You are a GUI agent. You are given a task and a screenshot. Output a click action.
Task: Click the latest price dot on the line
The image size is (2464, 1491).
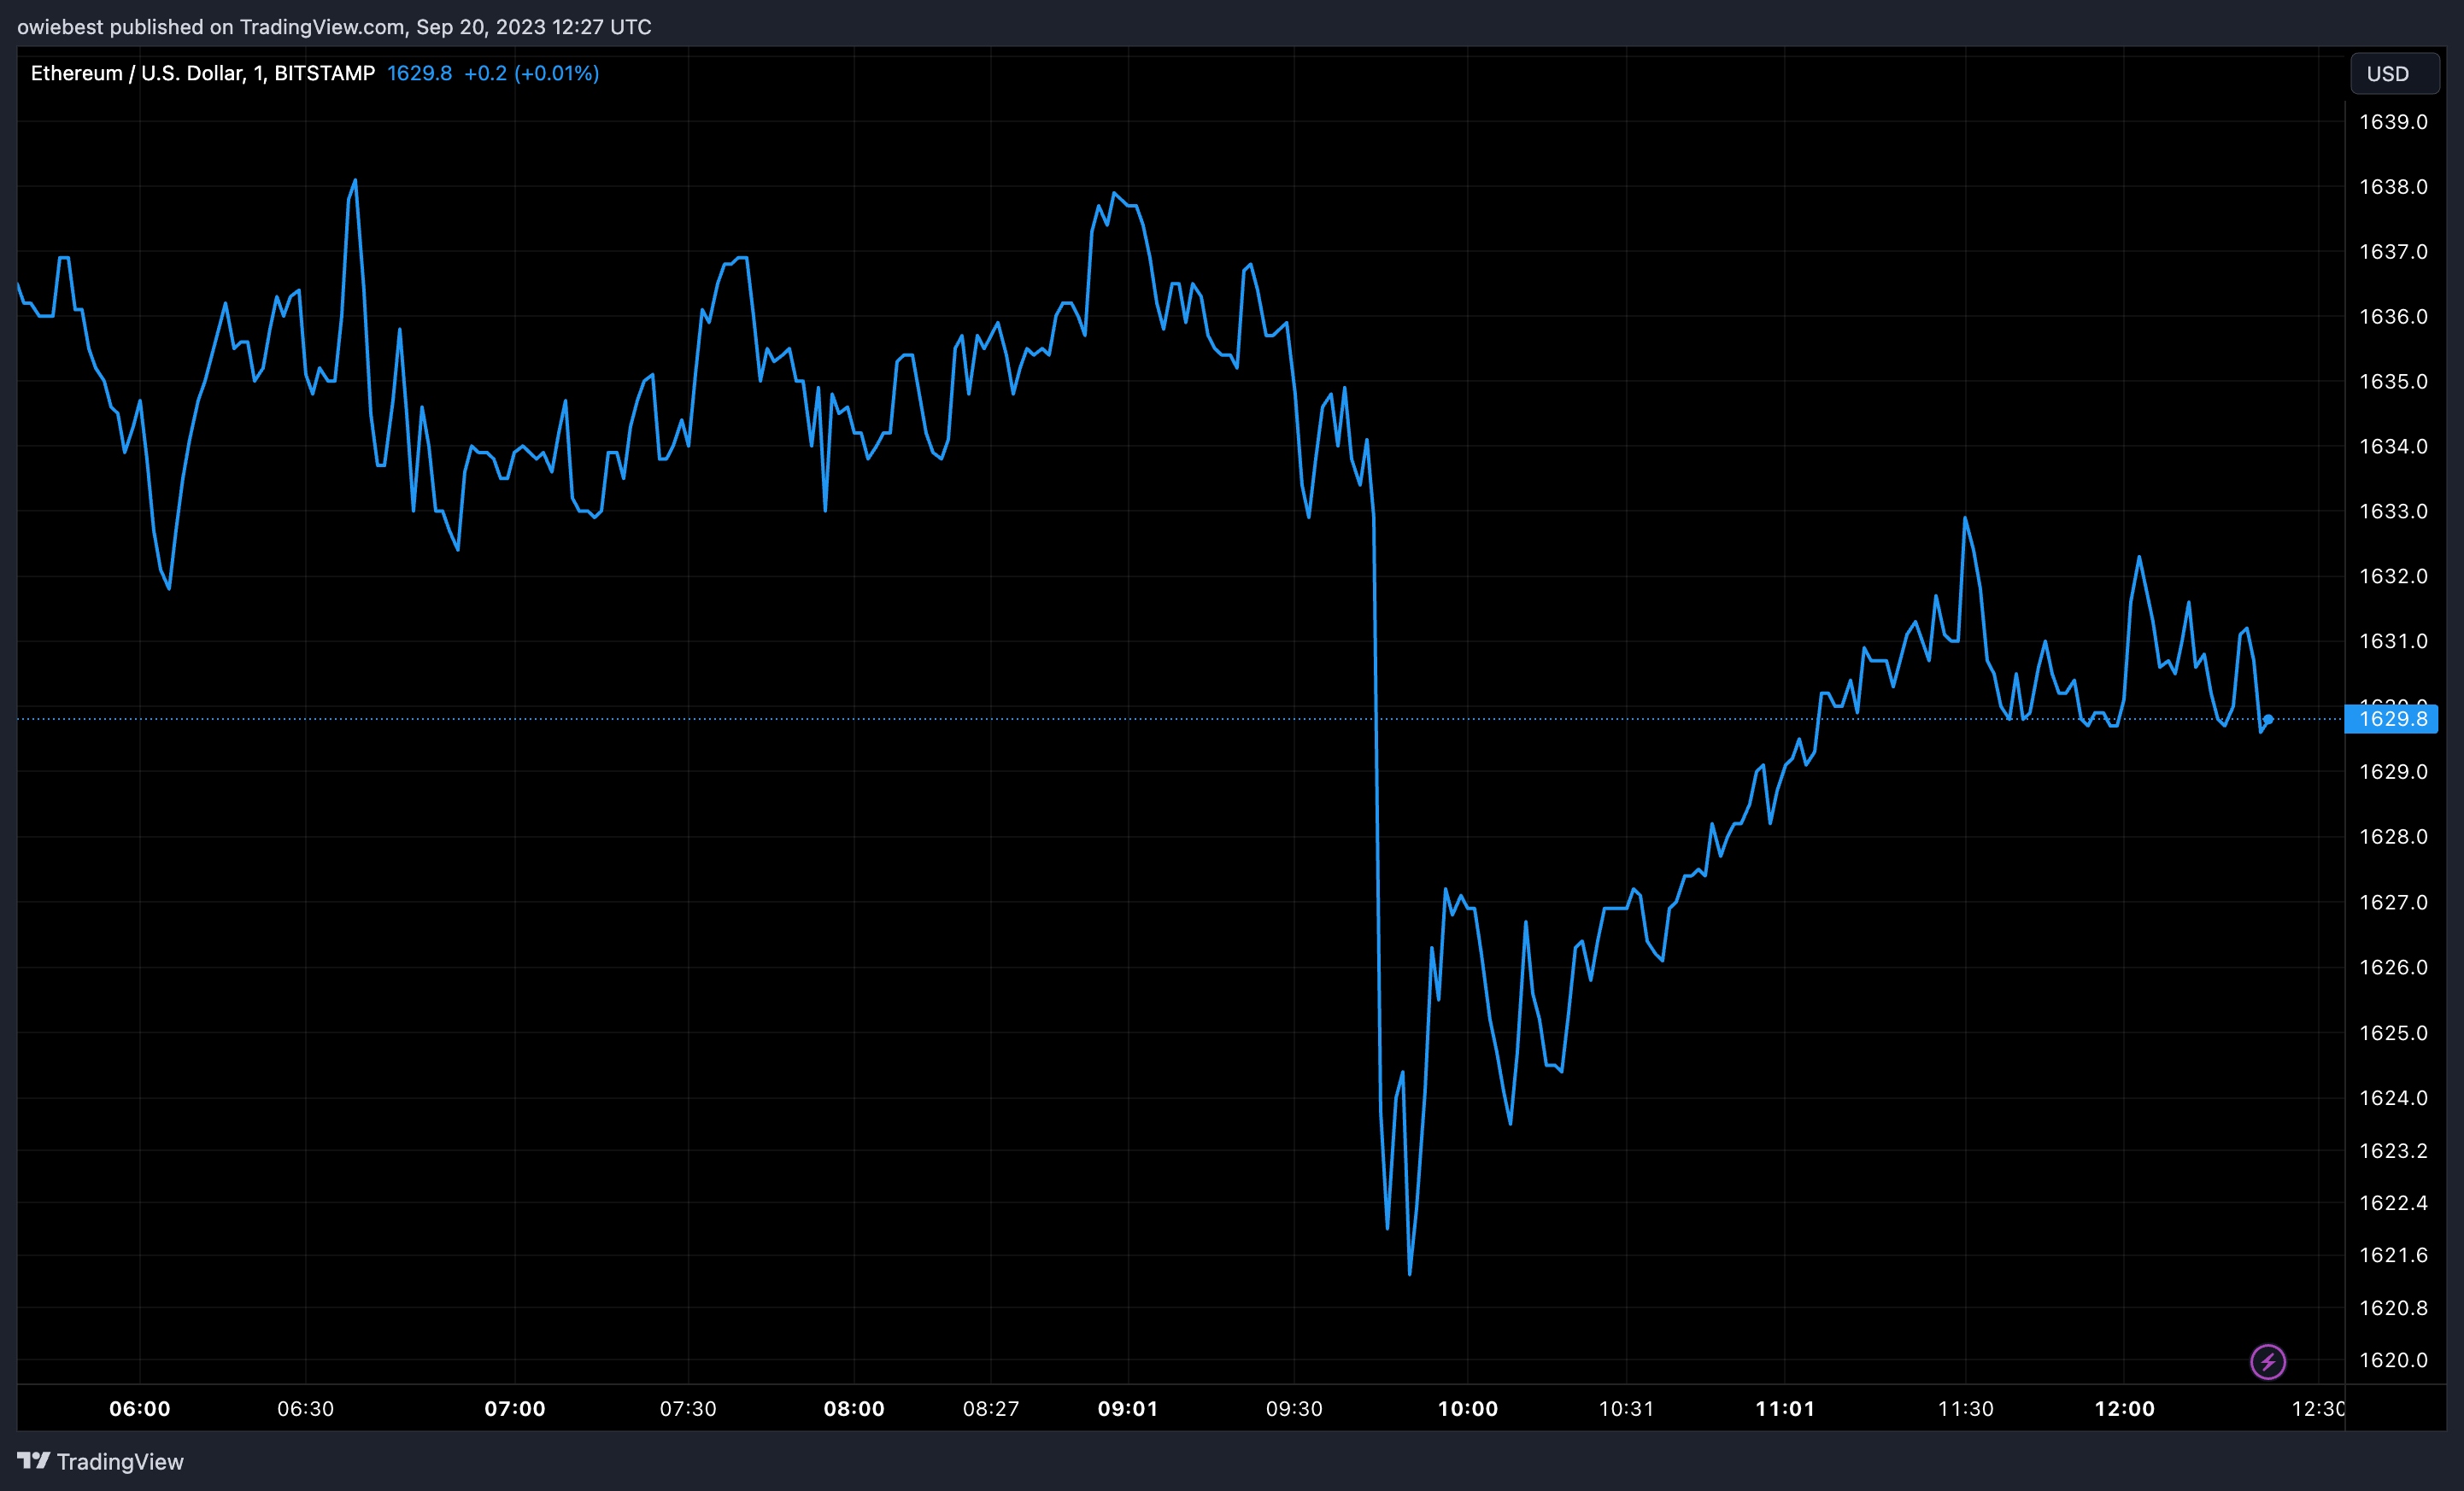click(x=2268, y=720)
